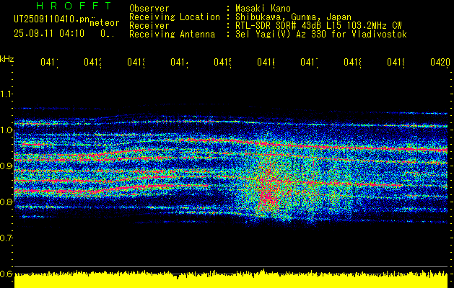Image resolution: width=454 pixels, height=288 pixels.
Task: Click the 0412 time marker
Action: coord(92,63)
